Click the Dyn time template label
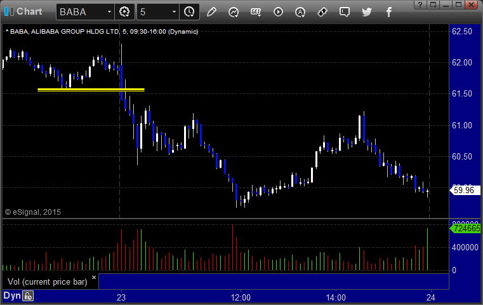This screenshot has width=483, height=305. 12,295
